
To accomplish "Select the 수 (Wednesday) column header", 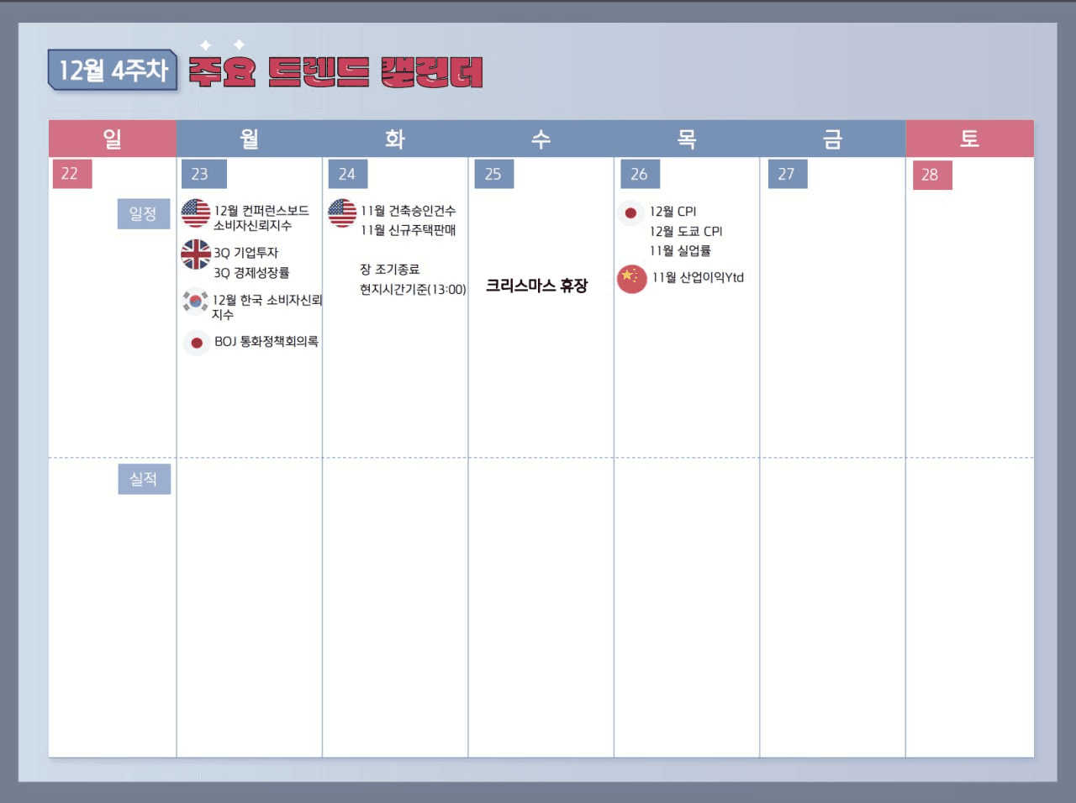I will [x=541, y=139].
